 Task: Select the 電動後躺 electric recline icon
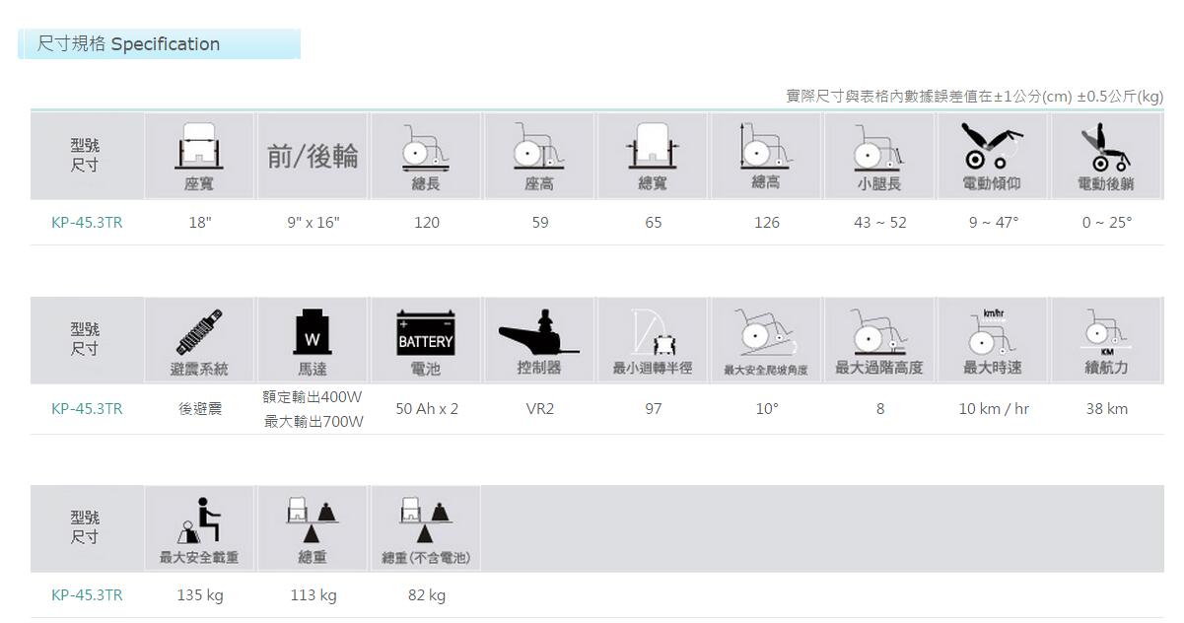coord(1106,148)
